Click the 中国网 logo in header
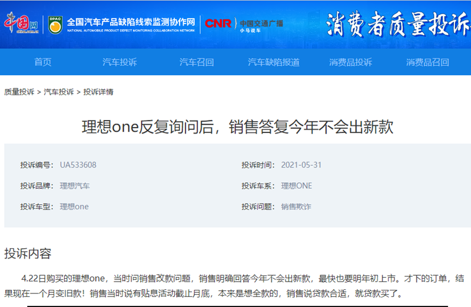 click(x=21, y=24)
